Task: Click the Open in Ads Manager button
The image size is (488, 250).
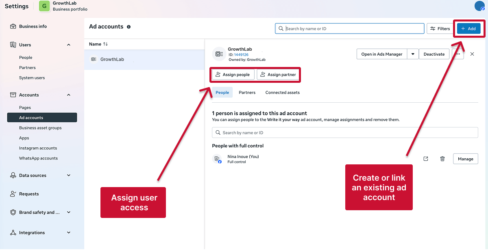Action: pos(382,54)
